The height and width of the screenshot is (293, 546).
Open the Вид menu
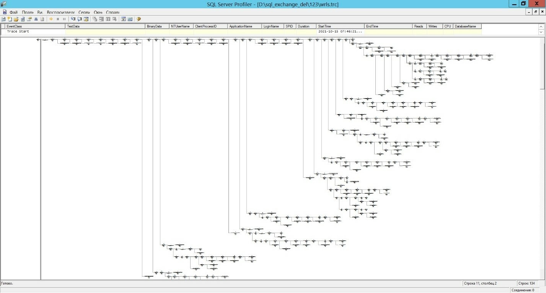(x=40, y=12)
